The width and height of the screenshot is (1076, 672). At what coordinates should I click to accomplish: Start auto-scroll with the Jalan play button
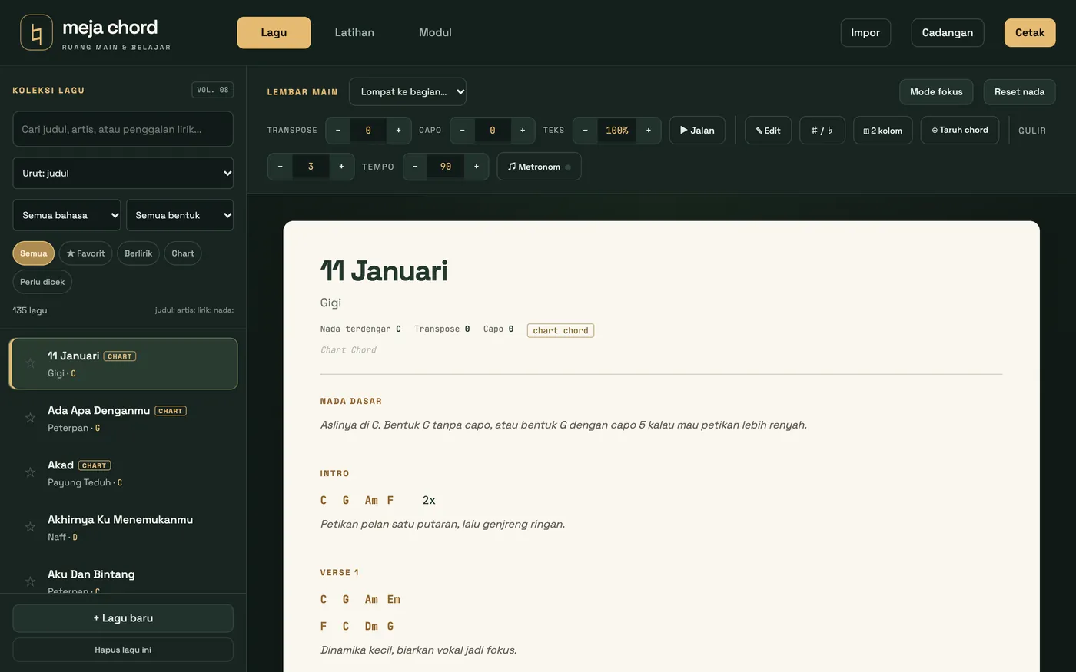point(697,131)
